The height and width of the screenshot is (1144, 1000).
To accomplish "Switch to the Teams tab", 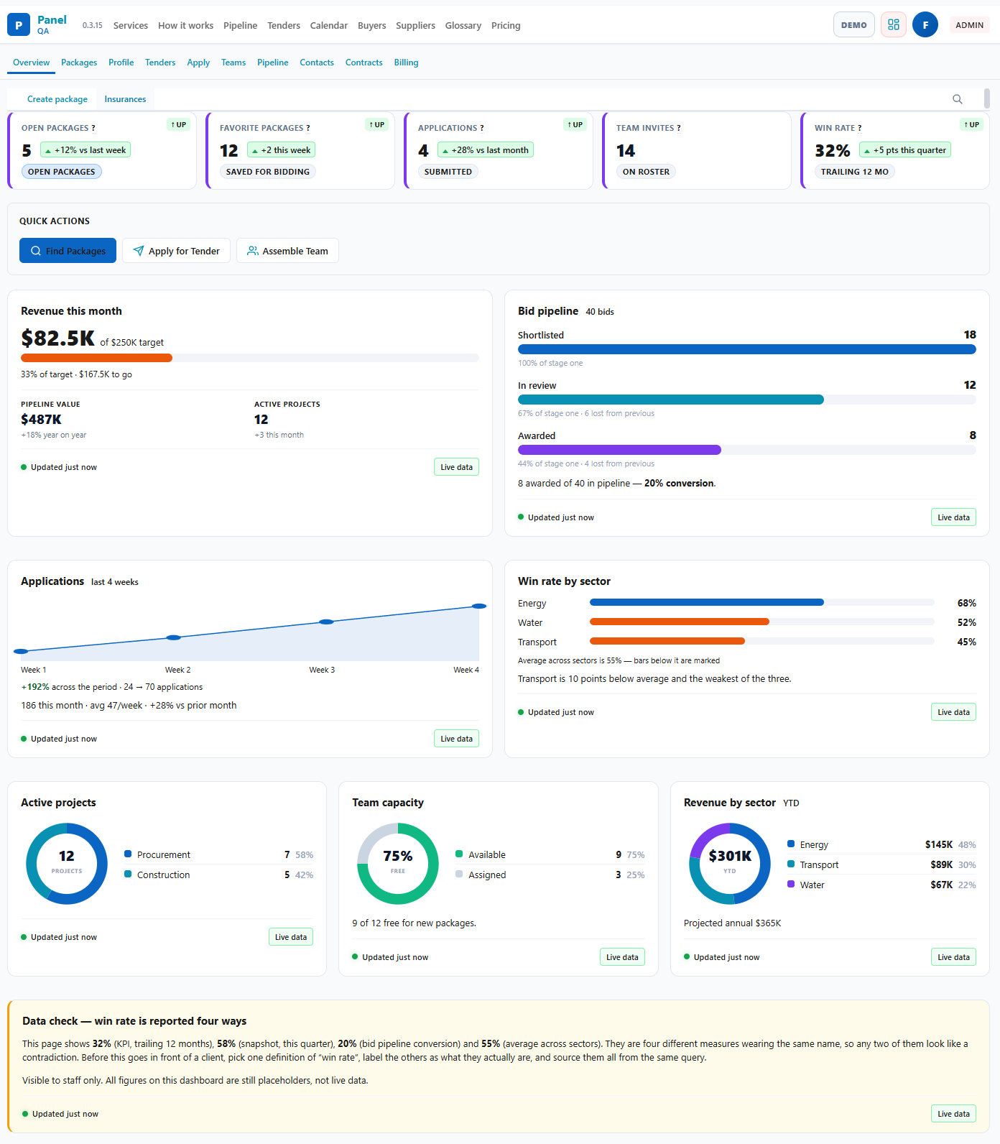I will 233,63.
